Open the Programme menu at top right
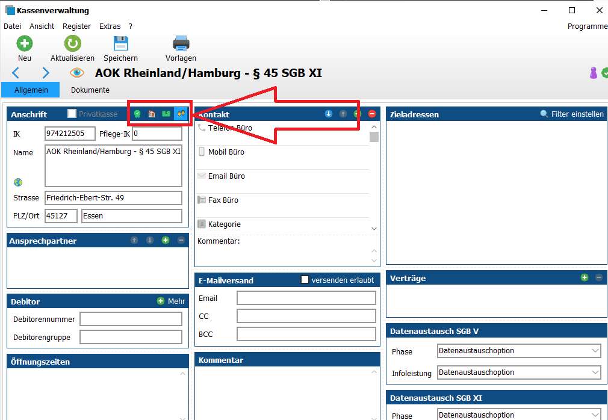 click(x=588, y=26)
